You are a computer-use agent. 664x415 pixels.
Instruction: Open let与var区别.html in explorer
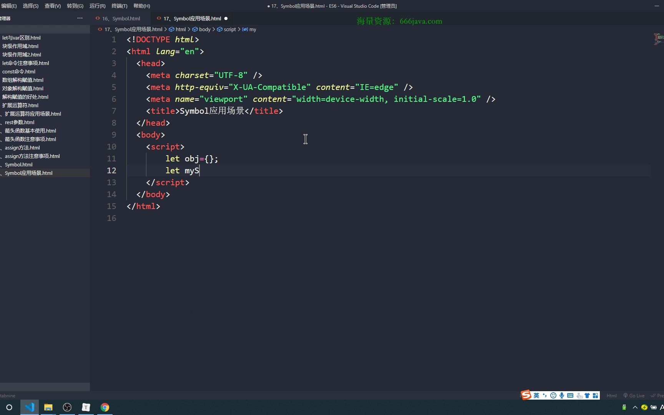coord(45,38)
